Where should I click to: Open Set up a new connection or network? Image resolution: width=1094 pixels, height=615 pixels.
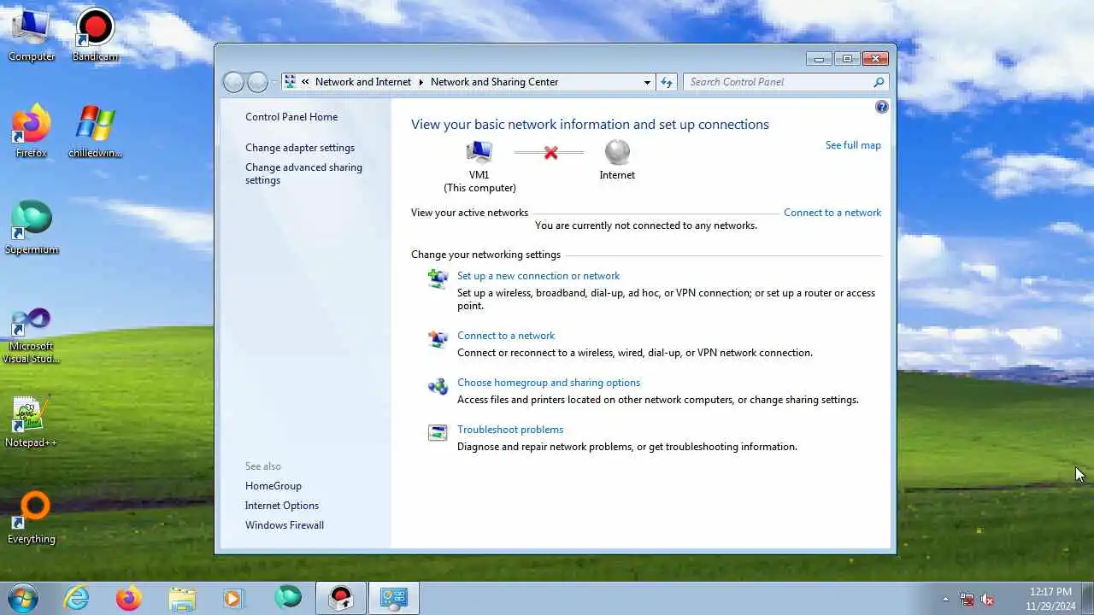(538, 276)
